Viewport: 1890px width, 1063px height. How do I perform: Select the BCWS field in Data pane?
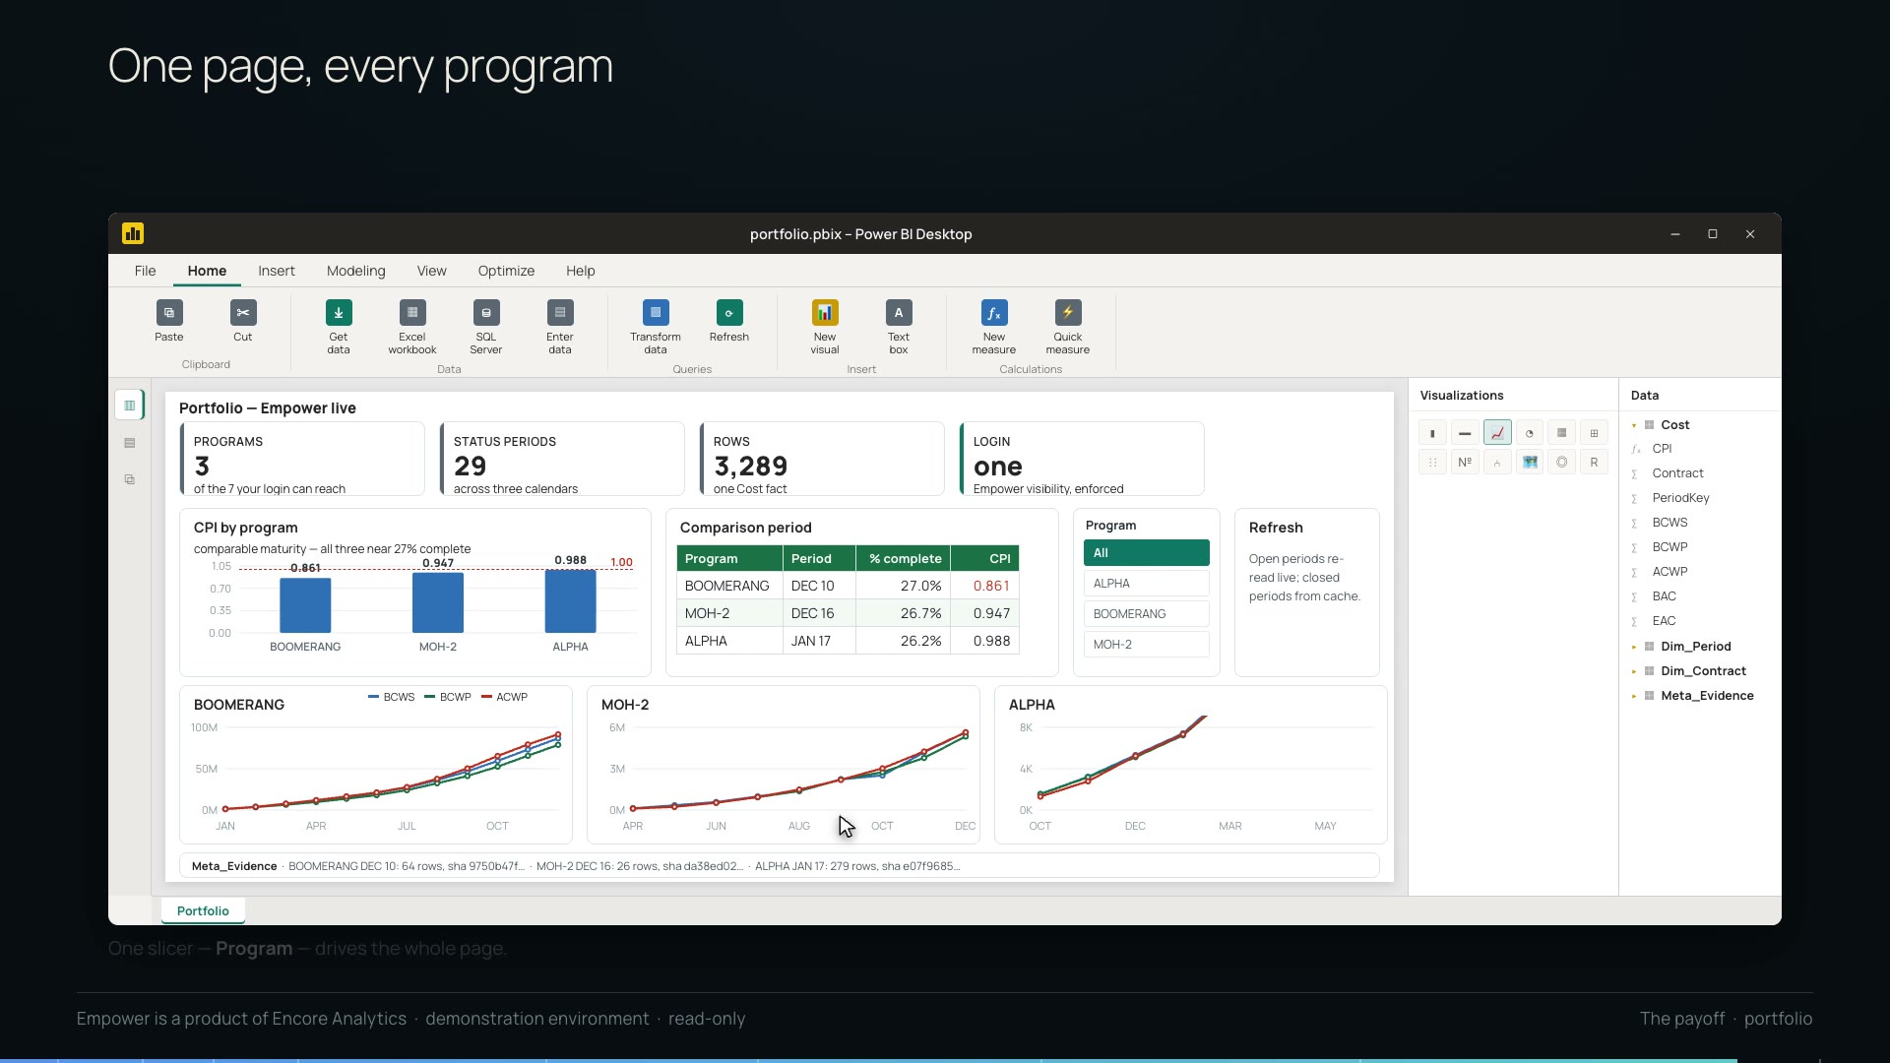click(x=1669, y=523)
